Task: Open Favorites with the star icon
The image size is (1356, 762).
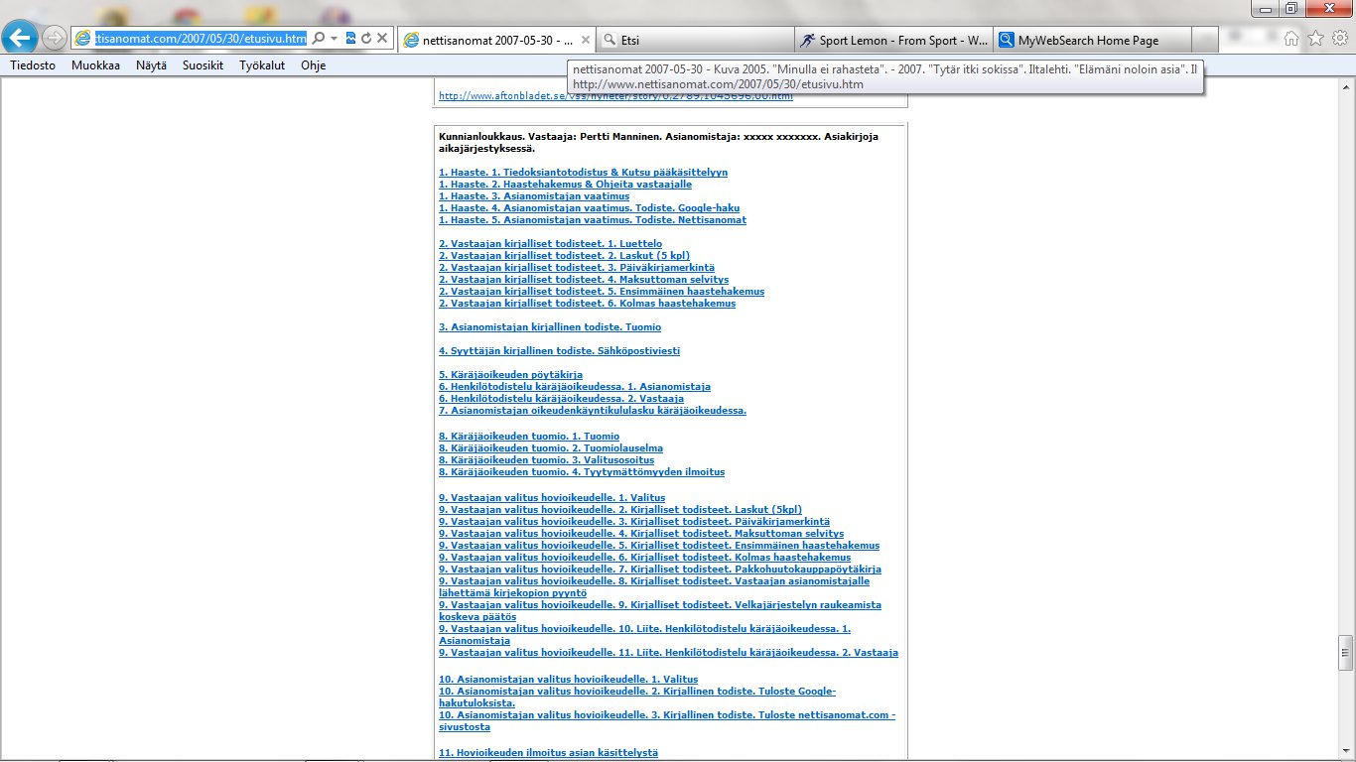Action: tap(1315, 39)
